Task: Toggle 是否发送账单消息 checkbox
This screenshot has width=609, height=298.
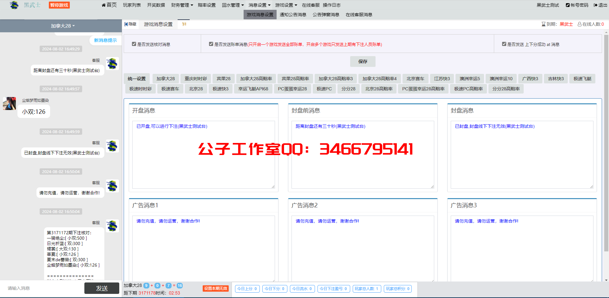Action: pos(211,44)
